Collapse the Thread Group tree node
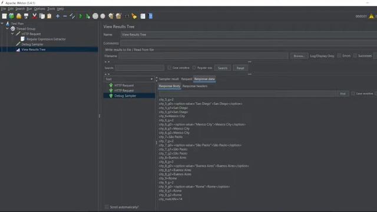 (7, 29)
